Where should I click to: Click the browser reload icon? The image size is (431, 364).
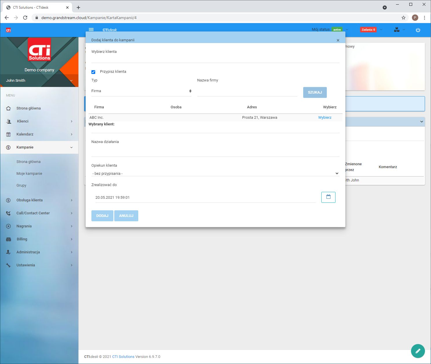pos(25,18)
